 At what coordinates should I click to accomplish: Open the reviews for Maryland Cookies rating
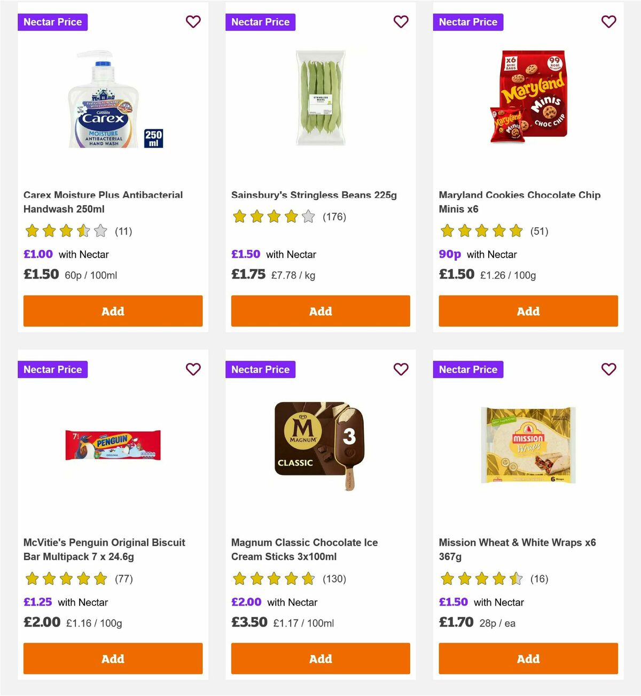pyautogui.click(x=497, y=231)
